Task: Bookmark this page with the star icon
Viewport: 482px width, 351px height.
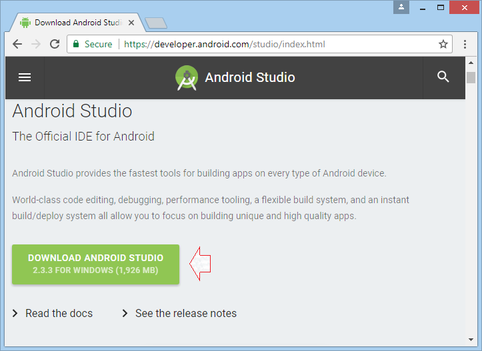Action: (x=443, y=44)
